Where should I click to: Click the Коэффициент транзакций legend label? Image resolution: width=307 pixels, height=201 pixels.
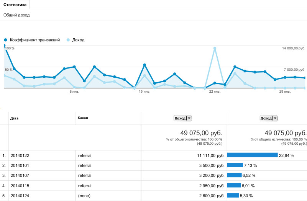coord(35,40)
